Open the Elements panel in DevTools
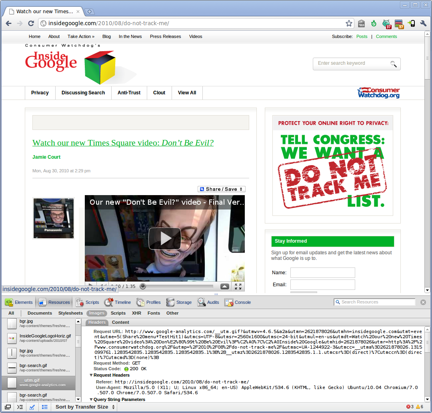Image resolution: width=432 pixels, height=413 pixels. pos(19,302)
